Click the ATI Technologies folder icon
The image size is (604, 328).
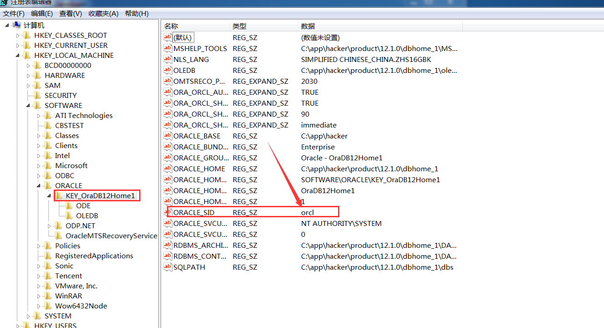[48, 115]
